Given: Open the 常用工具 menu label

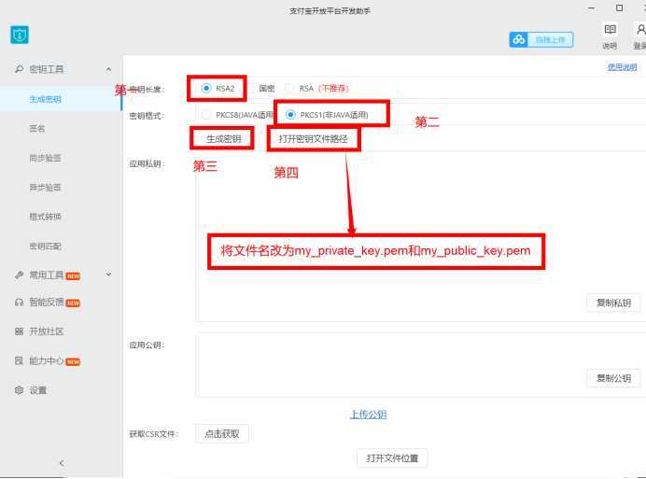Looking at the screenshot, I should click(x=46, y=275).
